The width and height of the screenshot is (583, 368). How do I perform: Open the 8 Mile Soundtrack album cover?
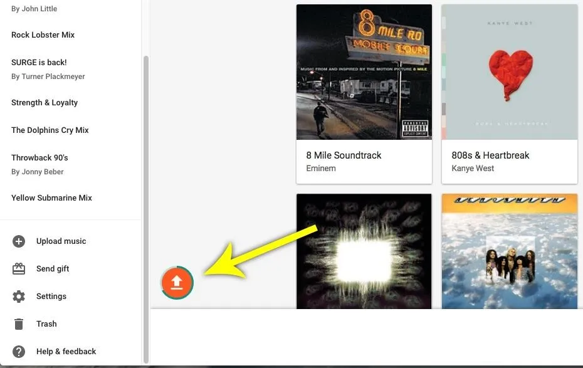click(364, 72)
